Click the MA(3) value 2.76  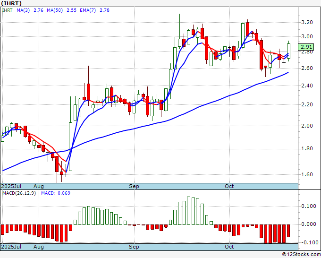(x=39, y=10)
